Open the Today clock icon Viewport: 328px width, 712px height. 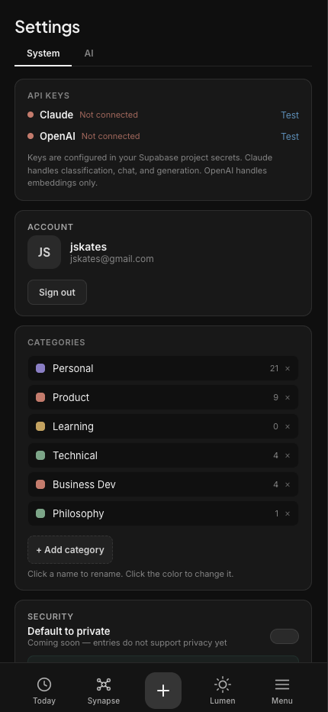pos(44,684)
